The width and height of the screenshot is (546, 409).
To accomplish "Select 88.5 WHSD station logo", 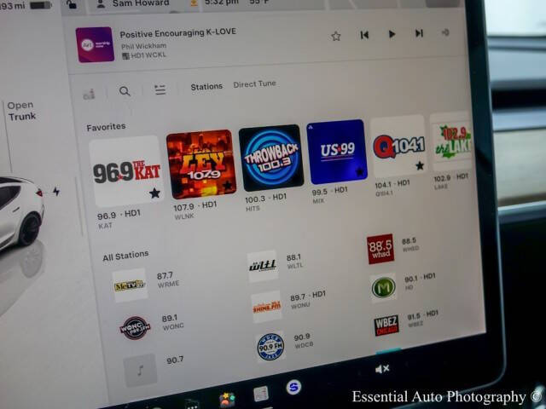I will pyautogui.click(x=380, y=249).
